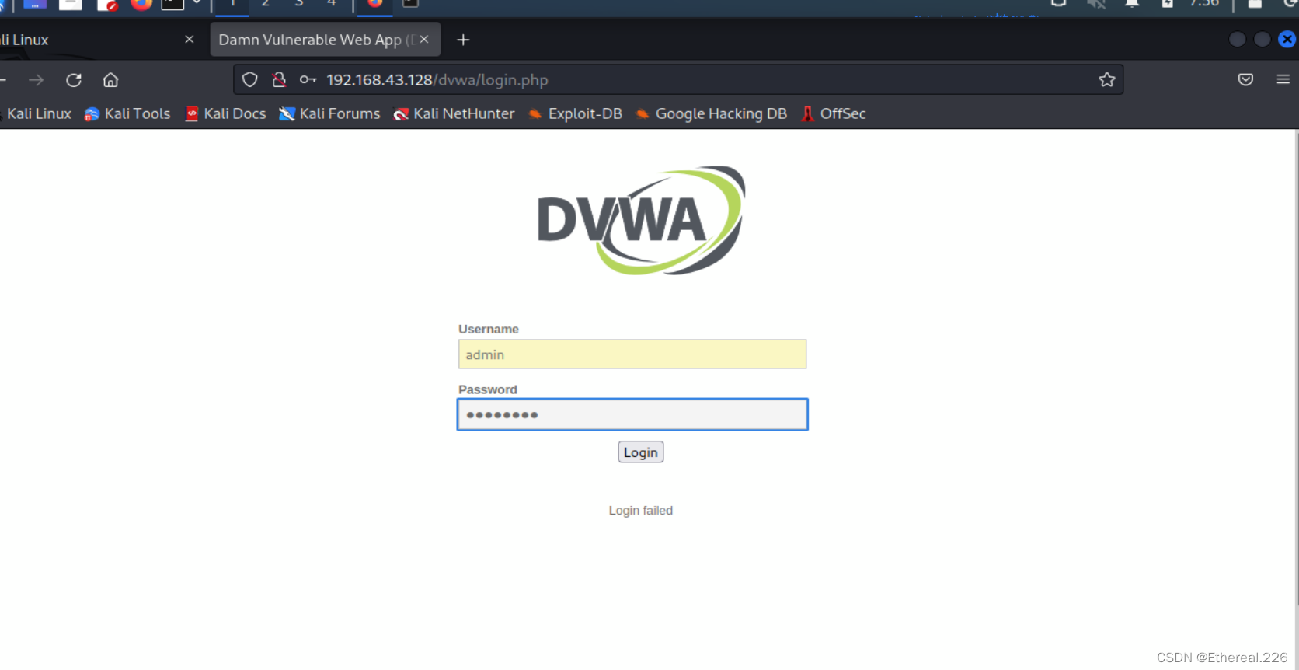The image size is (1299, 670).
Task: Close the Kali Linux tab
Action: [190, 39]
